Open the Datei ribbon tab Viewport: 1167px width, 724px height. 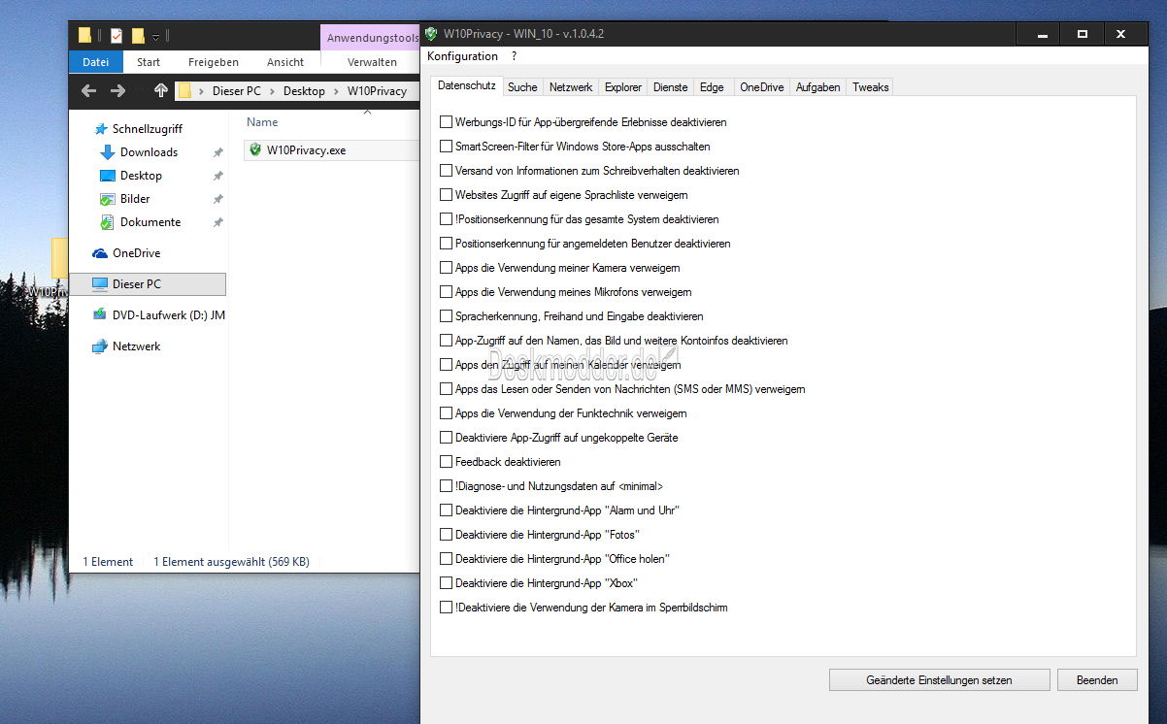click(96, 62)
